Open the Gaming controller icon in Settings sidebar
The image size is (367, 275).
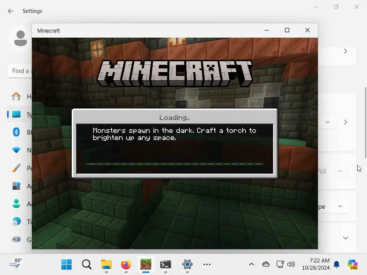click(16, 239)
